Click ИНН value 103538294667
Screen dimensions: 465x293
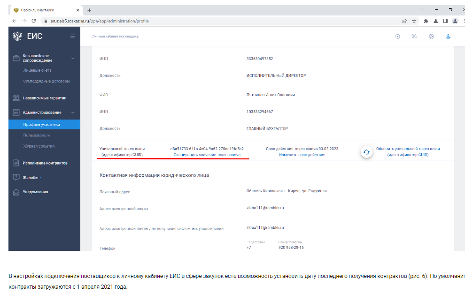[259, 112]
